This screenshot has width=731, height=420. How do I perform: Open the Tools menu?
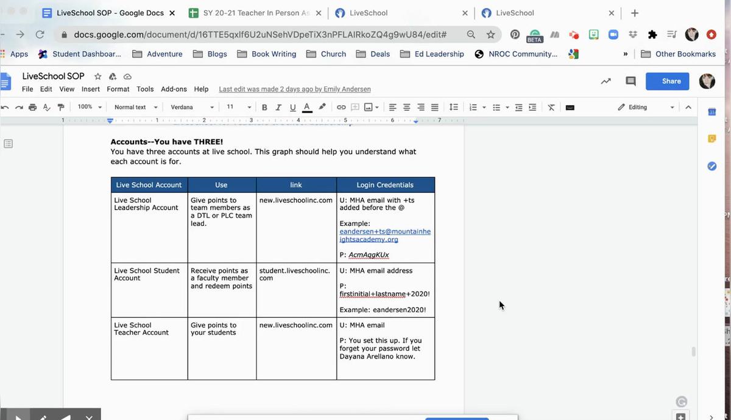(x=145, y=89)
